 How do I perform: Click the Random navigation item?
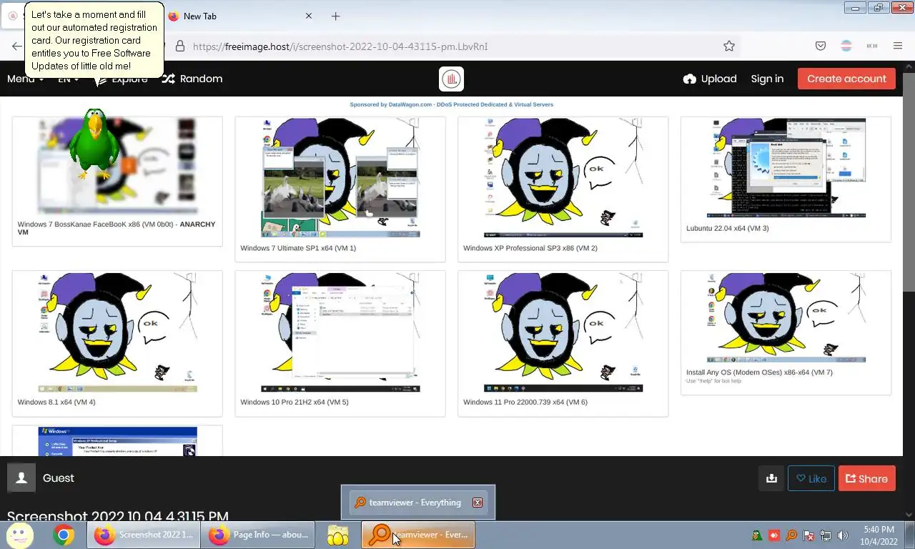(192, 79)
